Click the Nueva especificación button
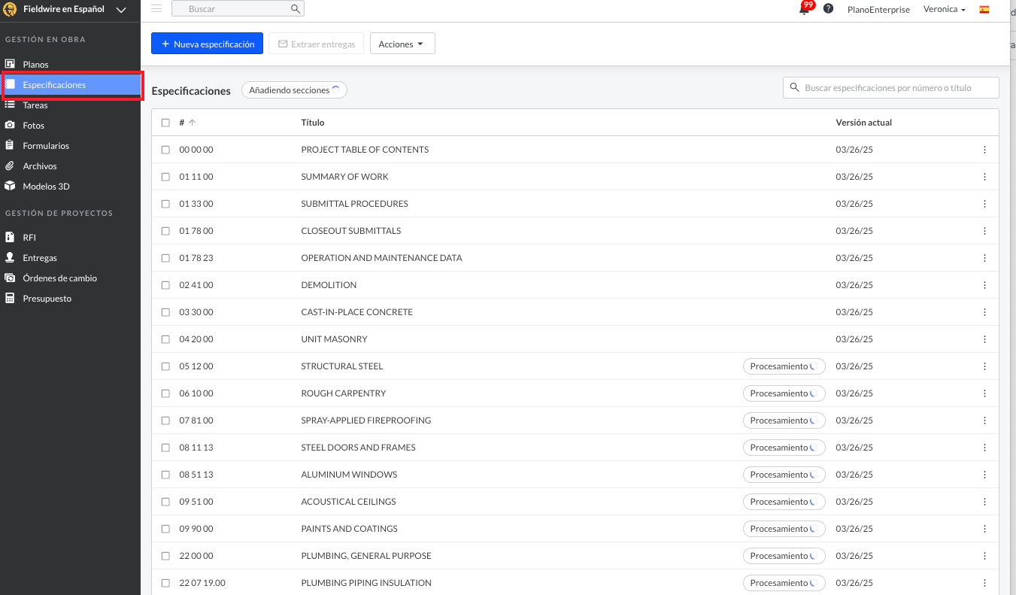The height and width of the screenshot is (595, 1016). pyautogui.click(x=207, y=44)
